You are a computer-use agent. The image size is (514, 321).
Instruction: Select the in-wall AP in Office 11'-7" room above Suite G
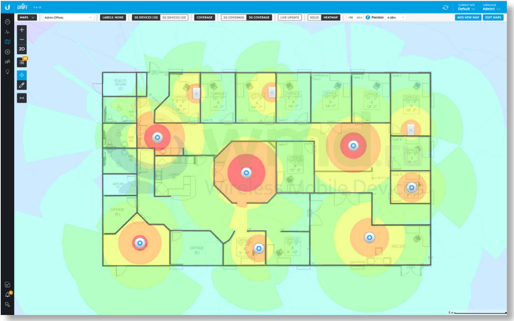[x=272, y=92]
